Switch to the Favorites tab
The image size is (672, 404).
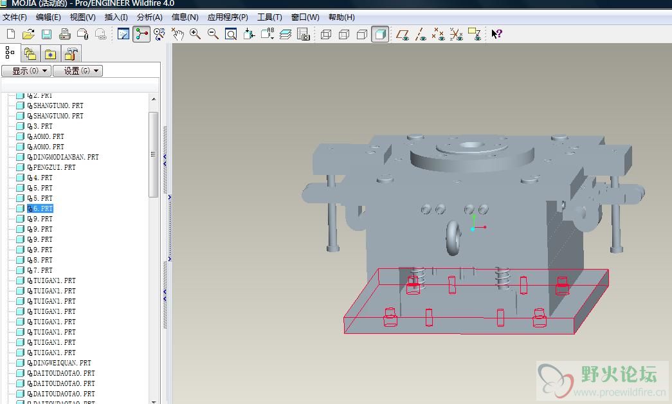click(x=50, y=53)
